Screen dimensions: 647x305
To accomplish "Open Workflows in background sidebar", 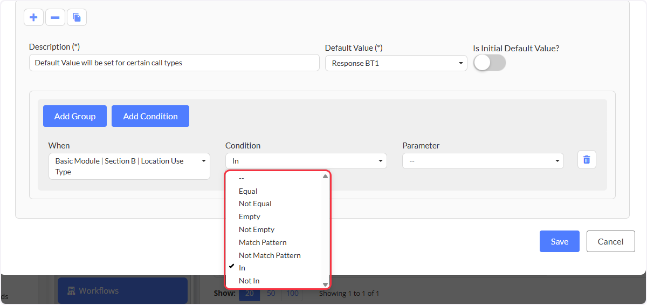I will [122, 290].
